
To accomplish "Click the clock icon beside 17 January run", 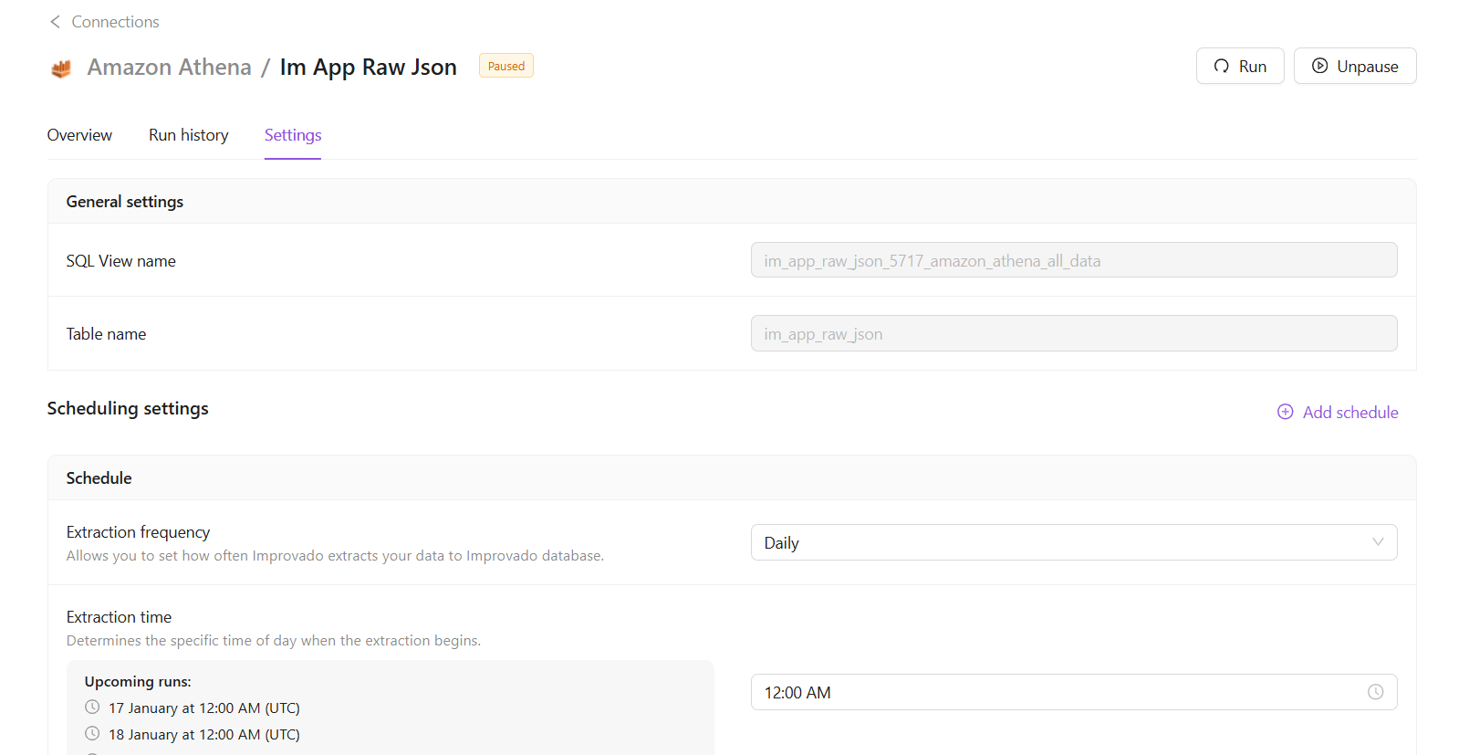I will [92, 708].
